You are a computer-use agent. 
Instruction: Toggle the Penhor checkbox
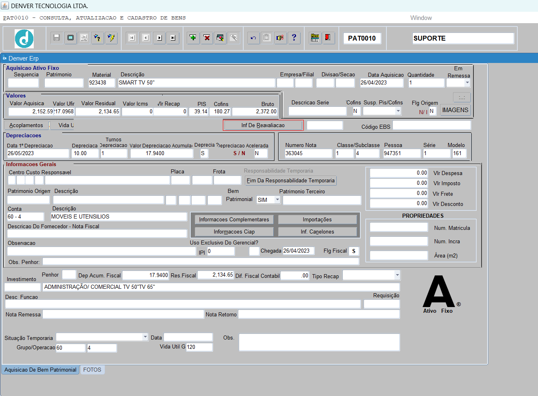coord(69,275)
